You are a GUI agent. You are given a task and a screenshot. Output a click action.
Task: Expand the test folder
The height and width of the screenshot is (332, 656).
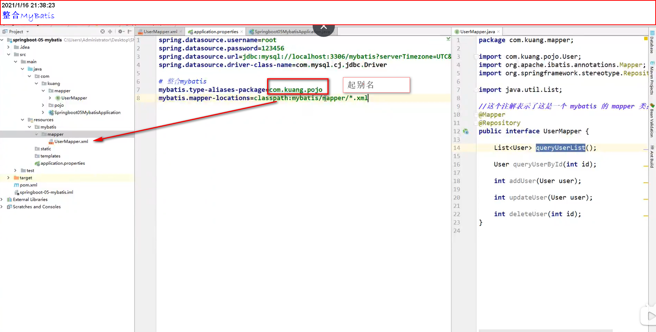[x=16, y=171]
